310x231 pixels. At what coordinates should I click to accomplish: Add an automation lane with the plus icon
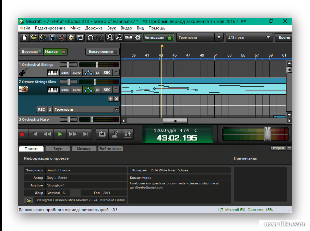coord(111,99)
